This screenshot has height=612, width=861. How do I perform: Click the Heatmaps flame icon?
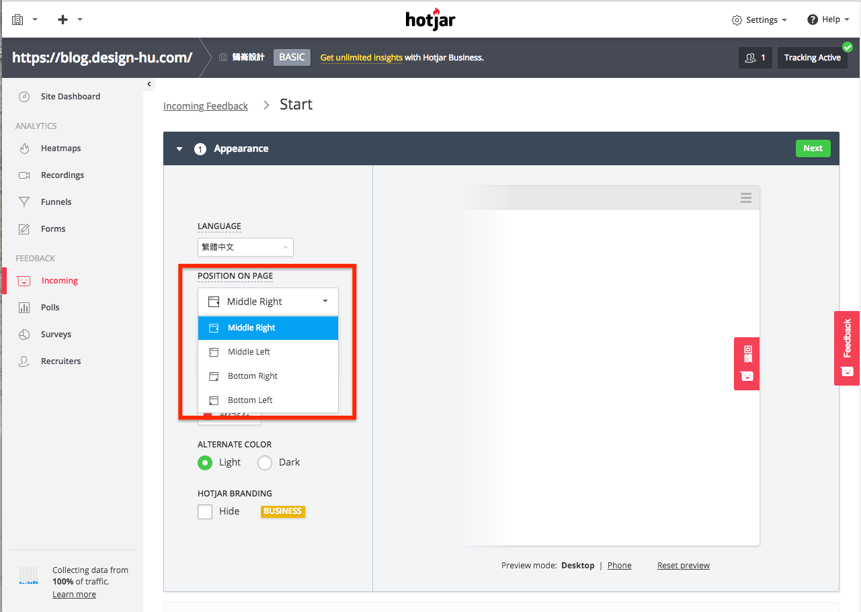[24, 148]
